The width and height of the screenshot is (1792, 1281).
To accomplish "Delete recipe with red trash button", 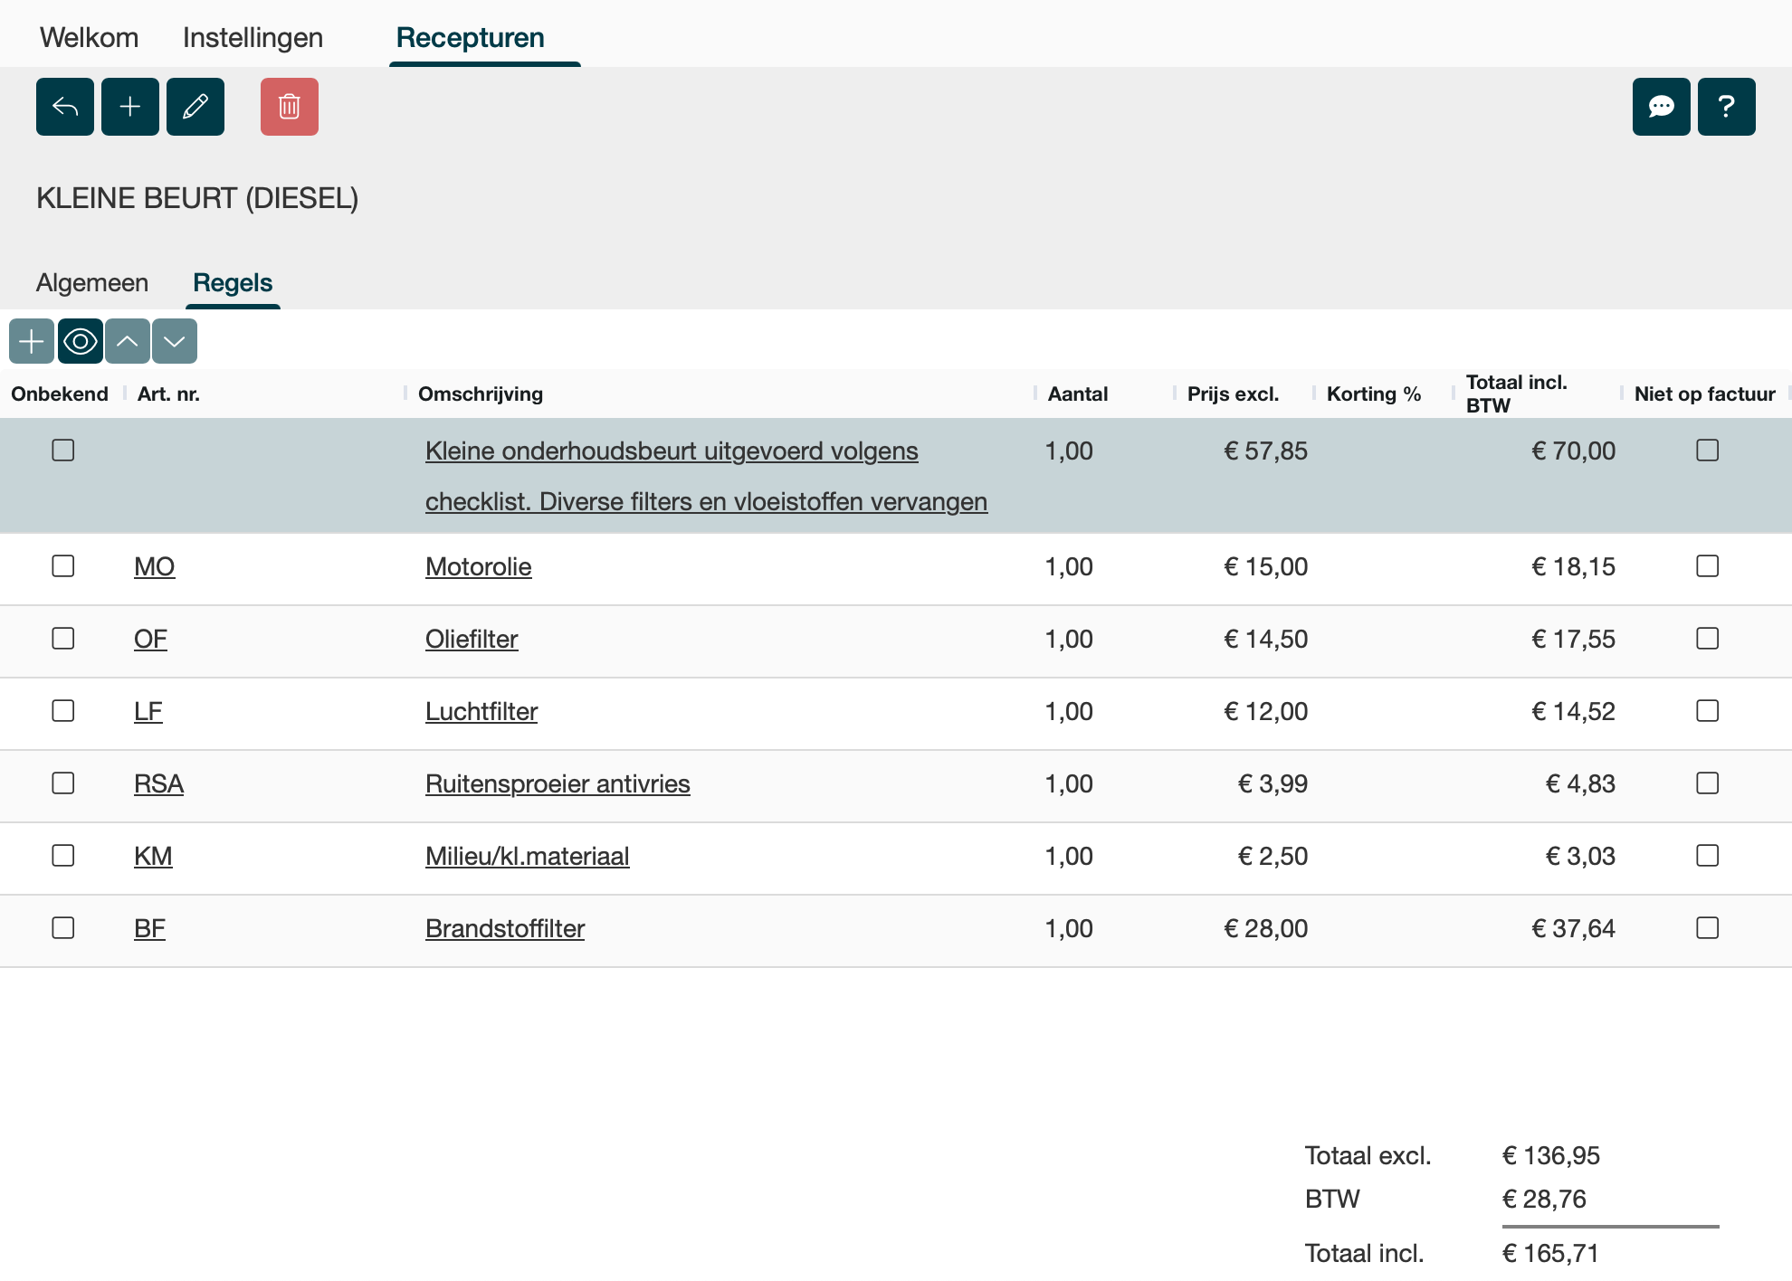I will pyautogui.click(x=290, y=107).
